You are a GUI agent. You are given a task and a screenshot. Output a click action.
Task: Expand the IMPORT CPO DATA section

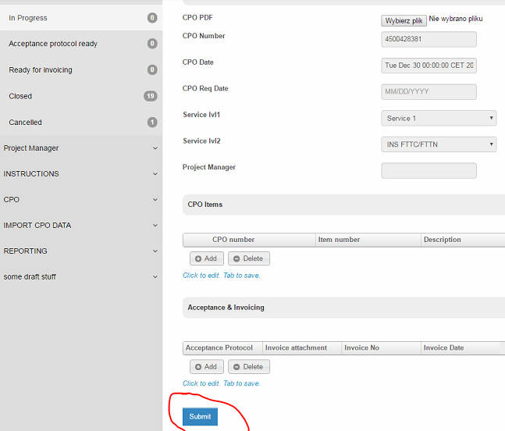click(x=80, y=226)
